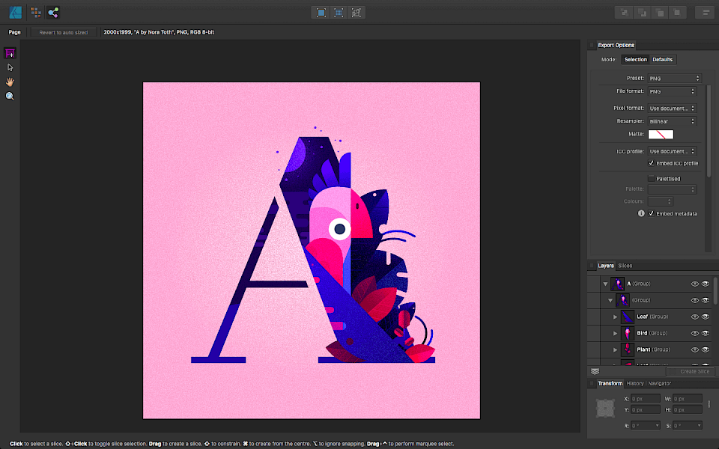Open the ICC profile dropdown
Image resolution: width=719 pixels, height=449 pixels.
pyautogui.click(x=673, y=151)
